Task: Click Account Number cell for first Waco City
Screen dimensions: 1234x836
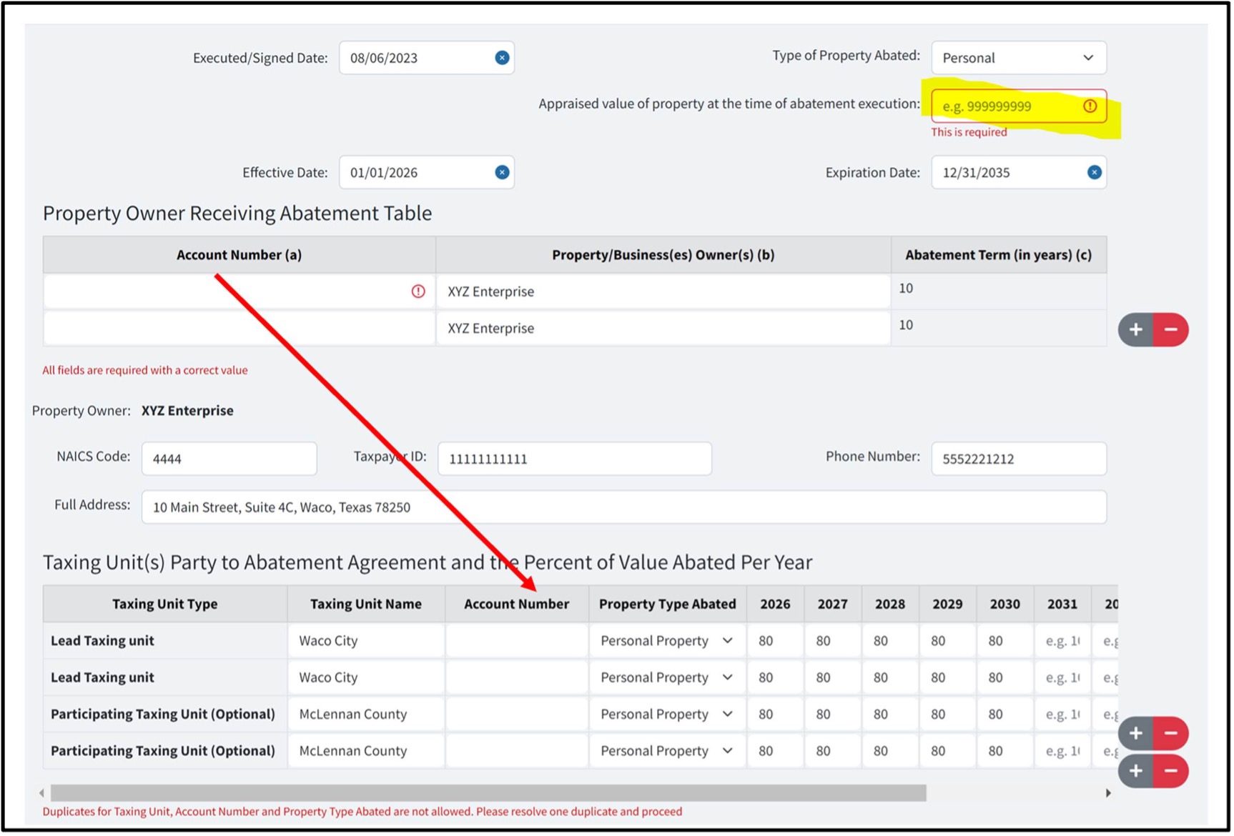Action: coord(517,641)
